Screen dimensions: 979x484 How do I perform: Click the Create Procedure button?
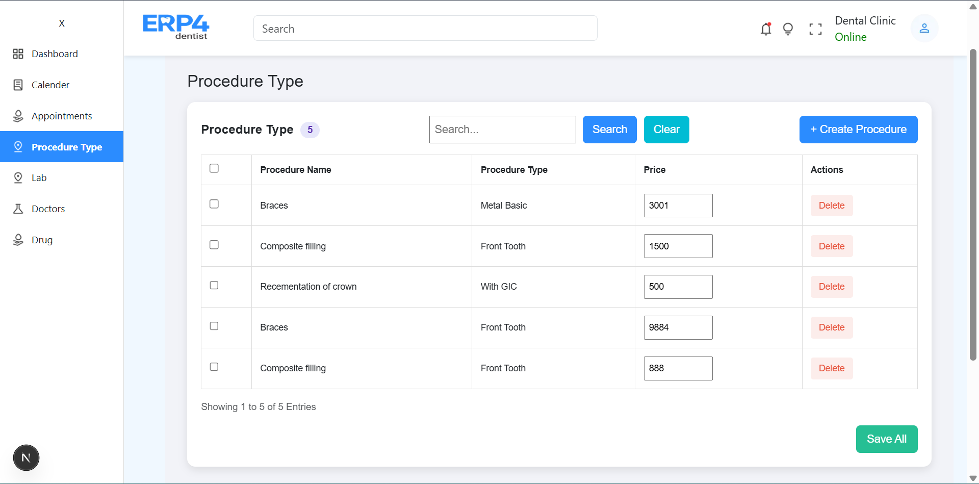click(859, 130)
